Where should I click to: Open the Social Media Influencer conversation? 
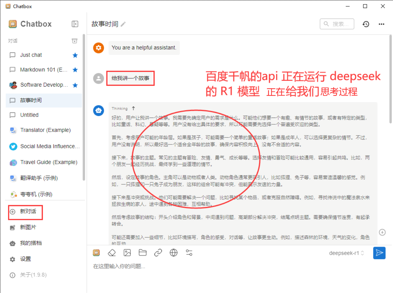44,146
